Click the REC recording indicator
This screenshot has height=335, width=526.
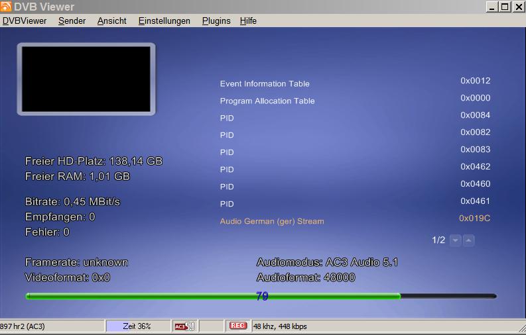click(x=237, y=326)
